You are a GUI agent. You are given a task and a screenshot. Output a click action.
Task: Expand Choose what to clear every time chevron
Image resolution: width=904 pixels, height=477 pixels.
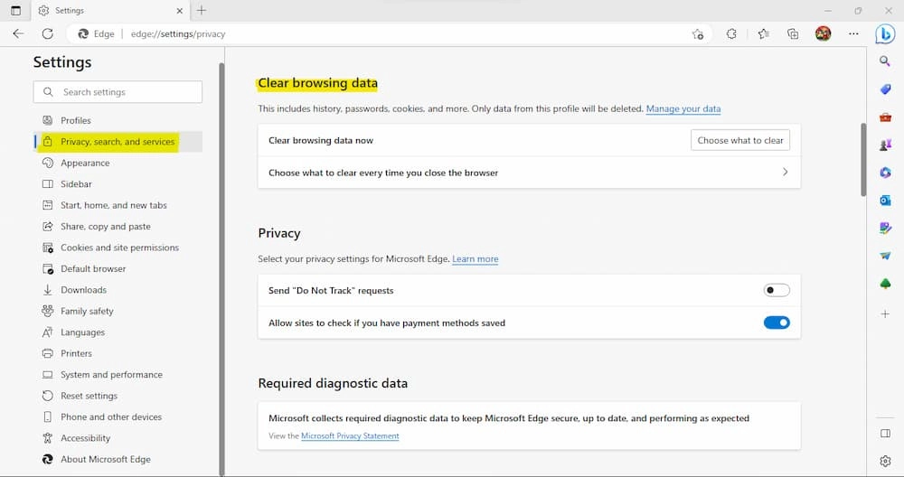(785, 172)
